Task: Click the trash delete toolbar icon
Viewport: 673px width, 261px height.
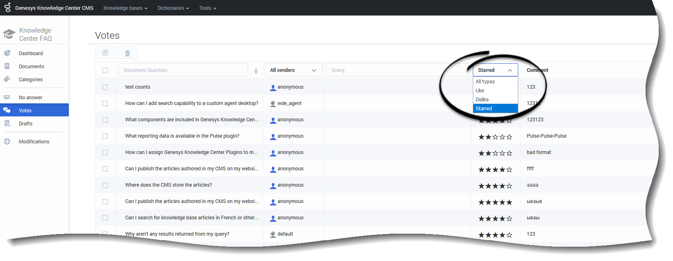Action: point(127,53)
